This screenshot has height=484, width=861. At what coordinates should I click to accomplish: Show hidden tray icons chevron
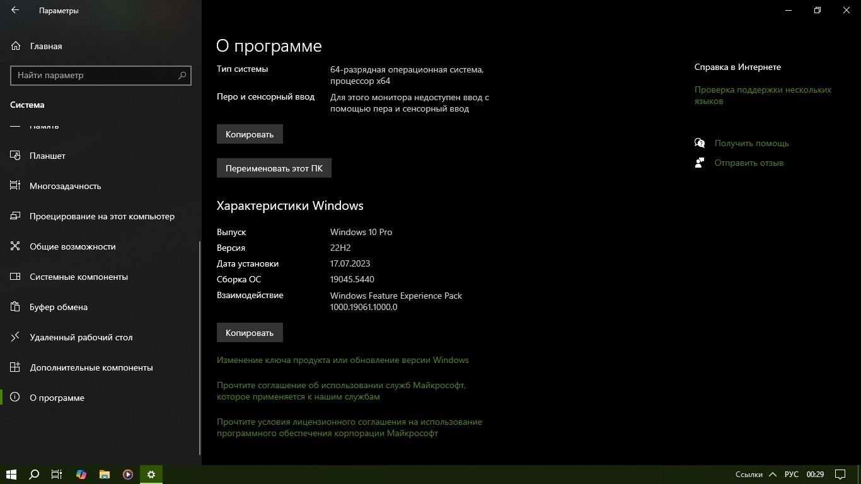point(771,475)
